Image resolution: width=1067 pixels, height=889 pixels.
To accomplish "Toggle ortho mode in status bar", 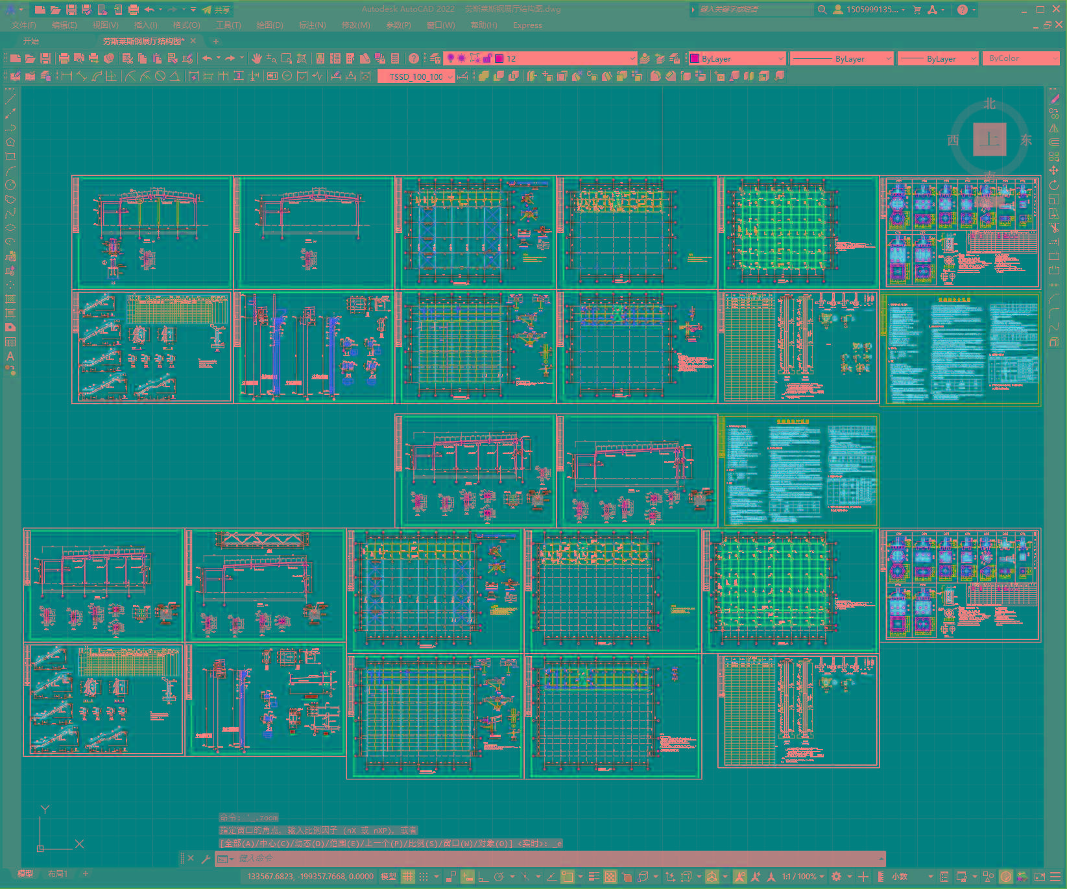I will (483, 877).
